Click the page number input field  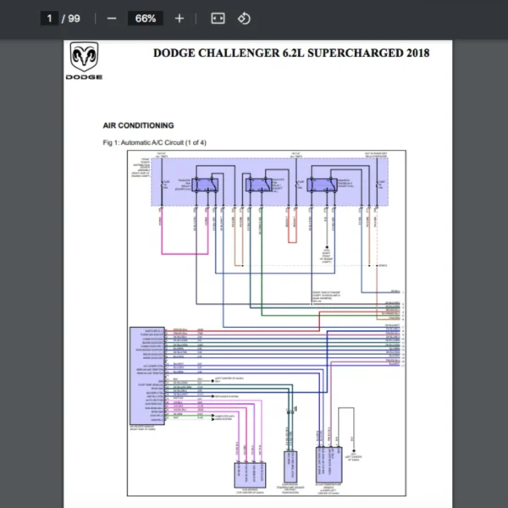click(51, 18)
